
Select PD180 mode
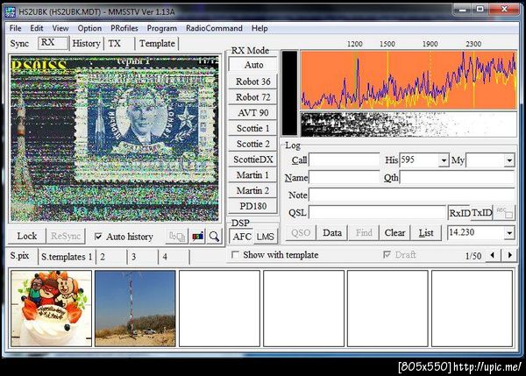click(253, 206)
